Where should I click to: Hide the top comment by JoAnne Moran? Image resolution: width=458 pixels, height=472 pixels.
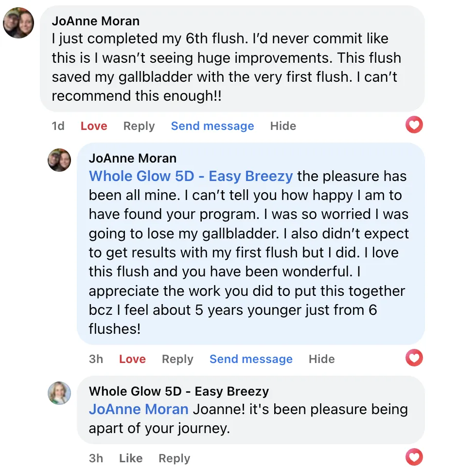coord(283,126)
